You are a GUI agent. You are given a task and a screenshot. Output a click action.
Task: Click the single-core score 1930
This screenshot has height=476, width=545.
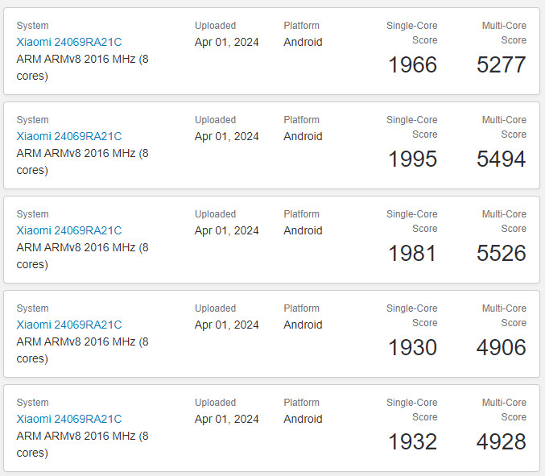tap(412, 348)
